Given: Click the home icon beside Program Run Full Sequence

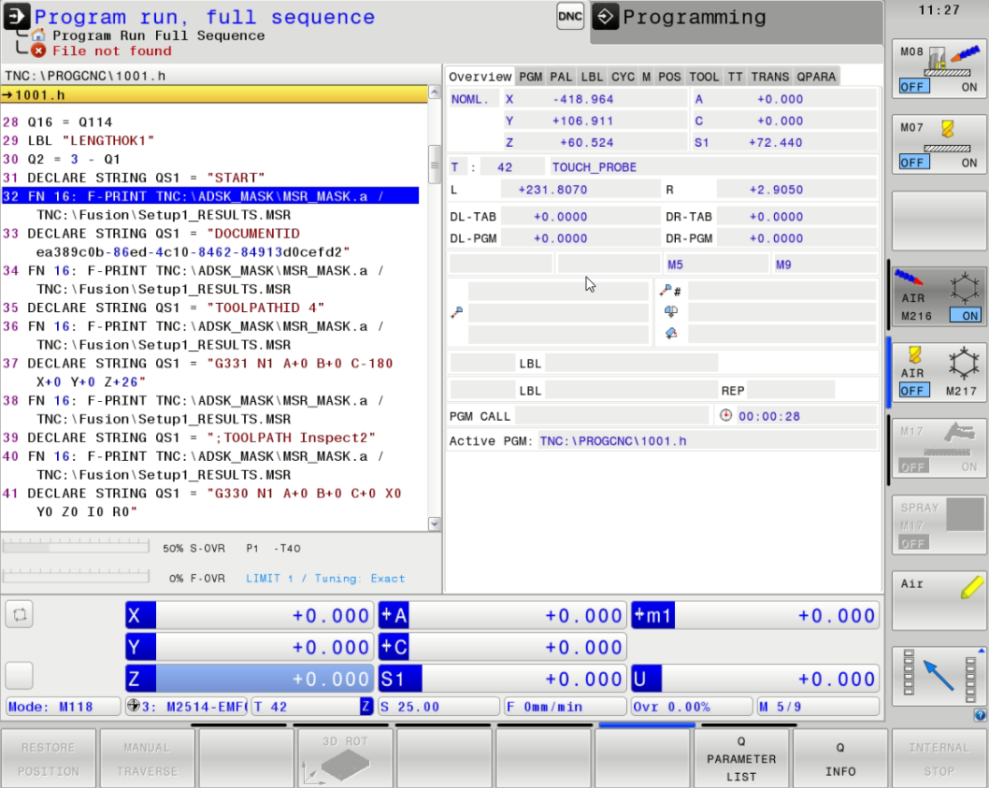Looking at the screenshot, I should [x=38, y=36].
